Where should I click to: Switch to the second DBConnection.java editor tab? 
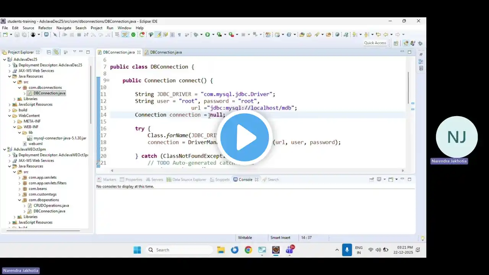coord(163,52)
